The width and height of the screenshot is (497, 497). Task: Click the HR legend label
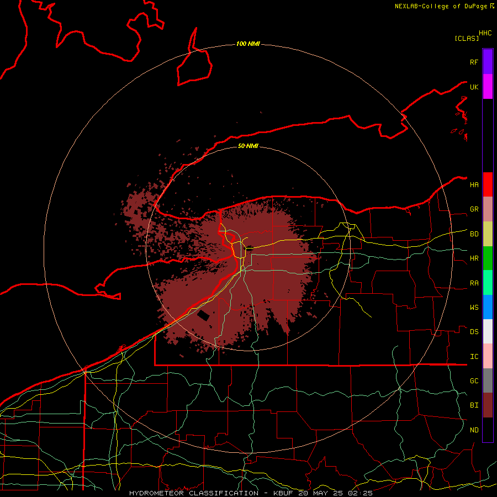click(474, 258)
